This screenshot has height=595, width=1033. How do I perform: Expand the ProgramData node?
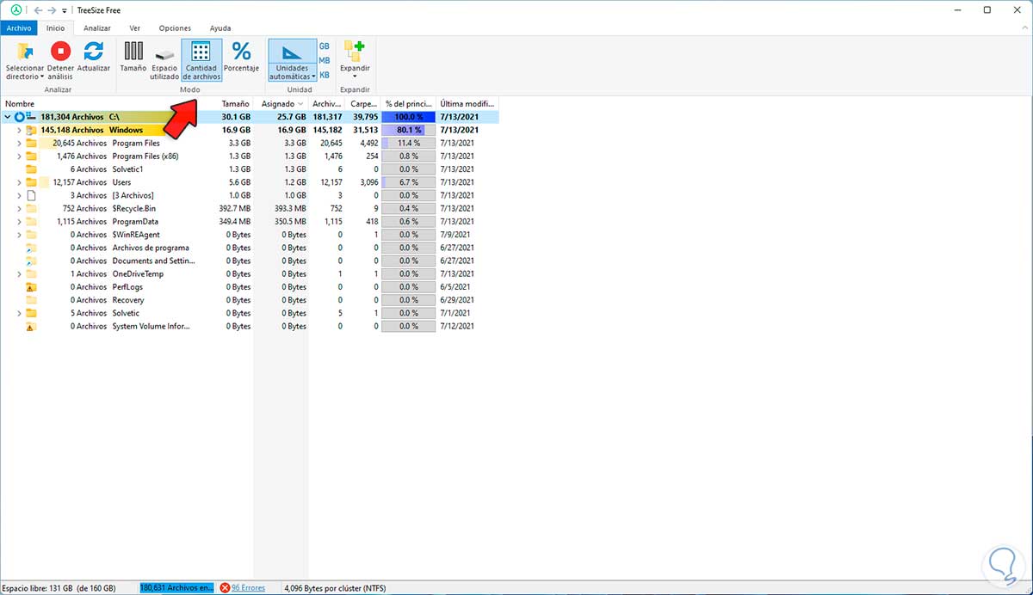19,222
